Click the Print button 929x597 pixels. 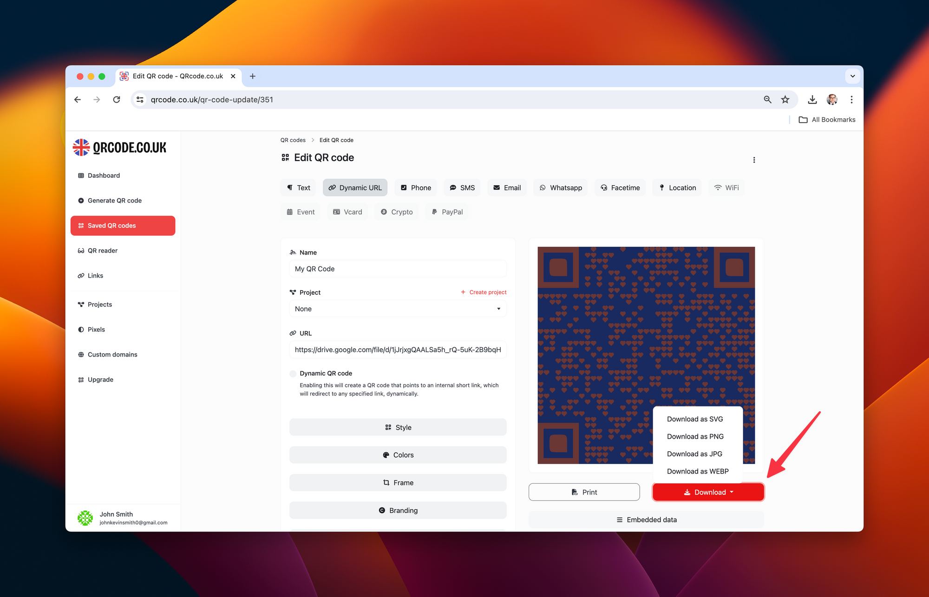[584, 492]
